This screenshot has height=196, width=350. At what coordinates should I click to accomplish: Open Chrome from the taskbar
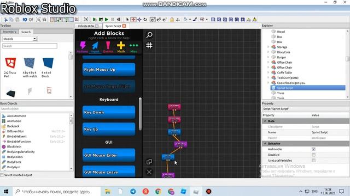coord(158,191)
